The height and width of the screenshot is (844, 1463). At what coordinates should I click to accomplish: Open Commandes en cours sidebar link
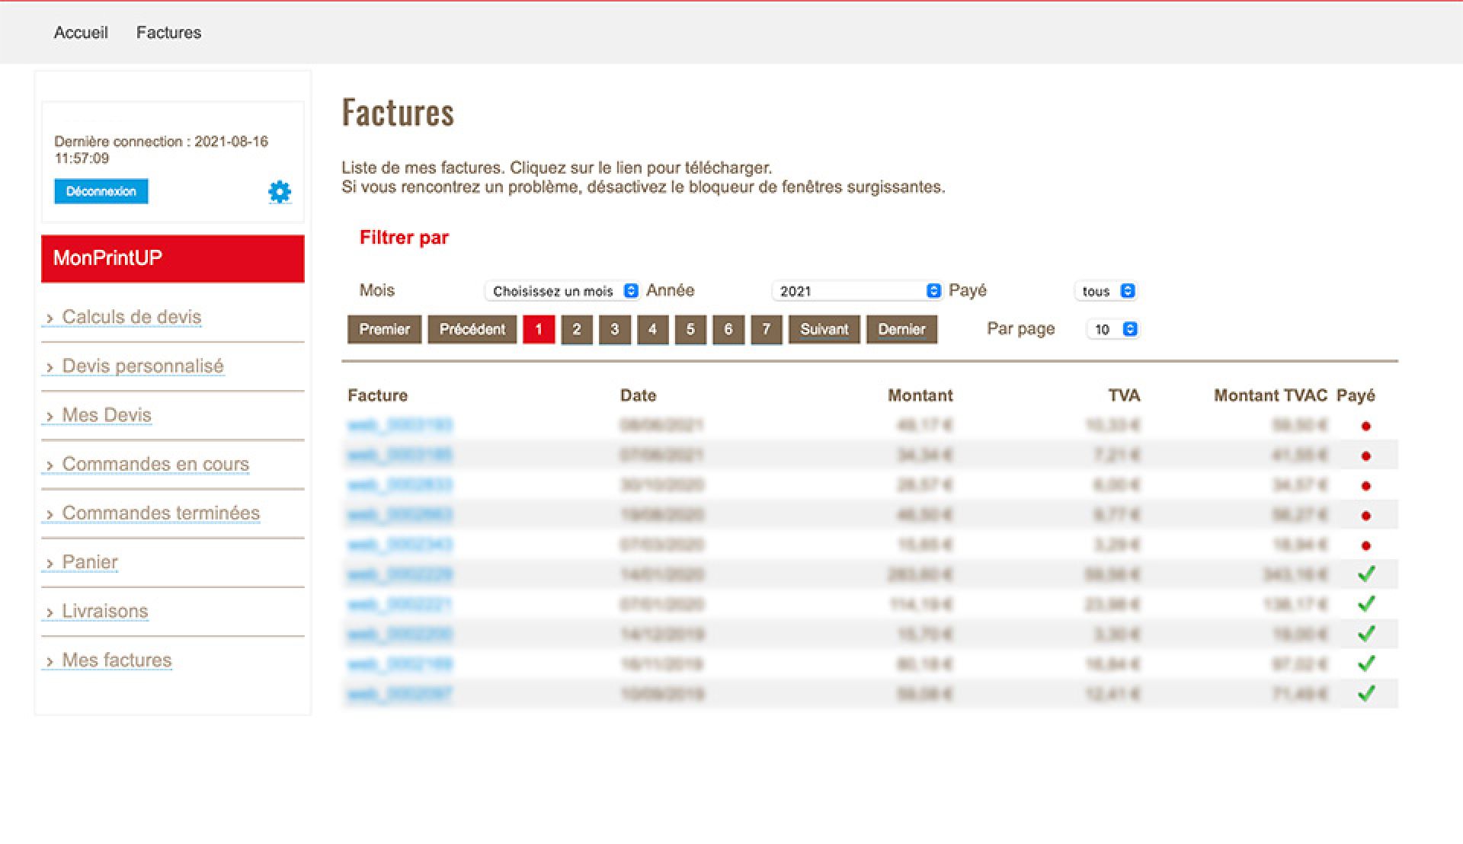pyautogui.click(x=155, y=464)
